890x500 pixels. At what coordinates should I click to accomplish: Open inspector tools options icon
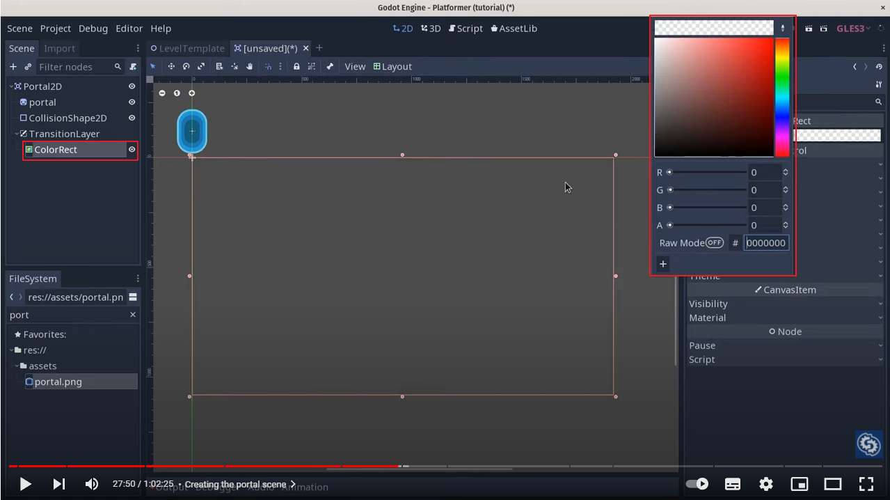879,84
